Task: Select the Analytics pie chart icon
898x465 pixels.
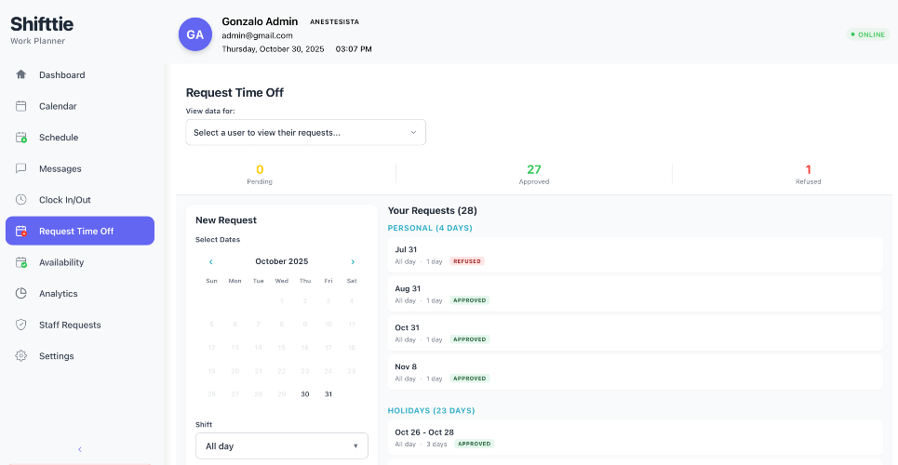Action: [21, 293]
